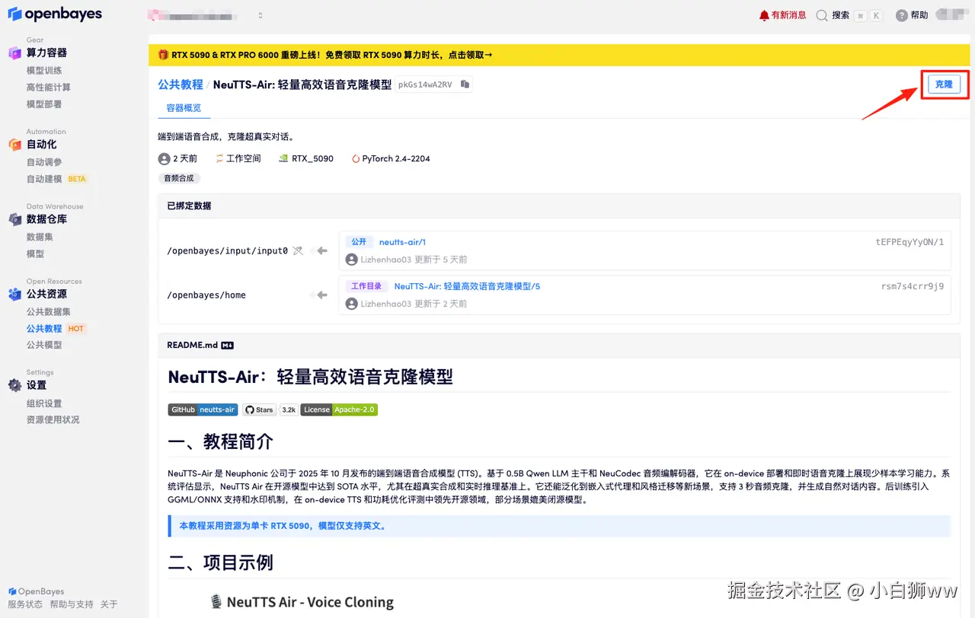Click the 音频合成 tag
Viewport: 975px width, 618px height.
point(179,178)
